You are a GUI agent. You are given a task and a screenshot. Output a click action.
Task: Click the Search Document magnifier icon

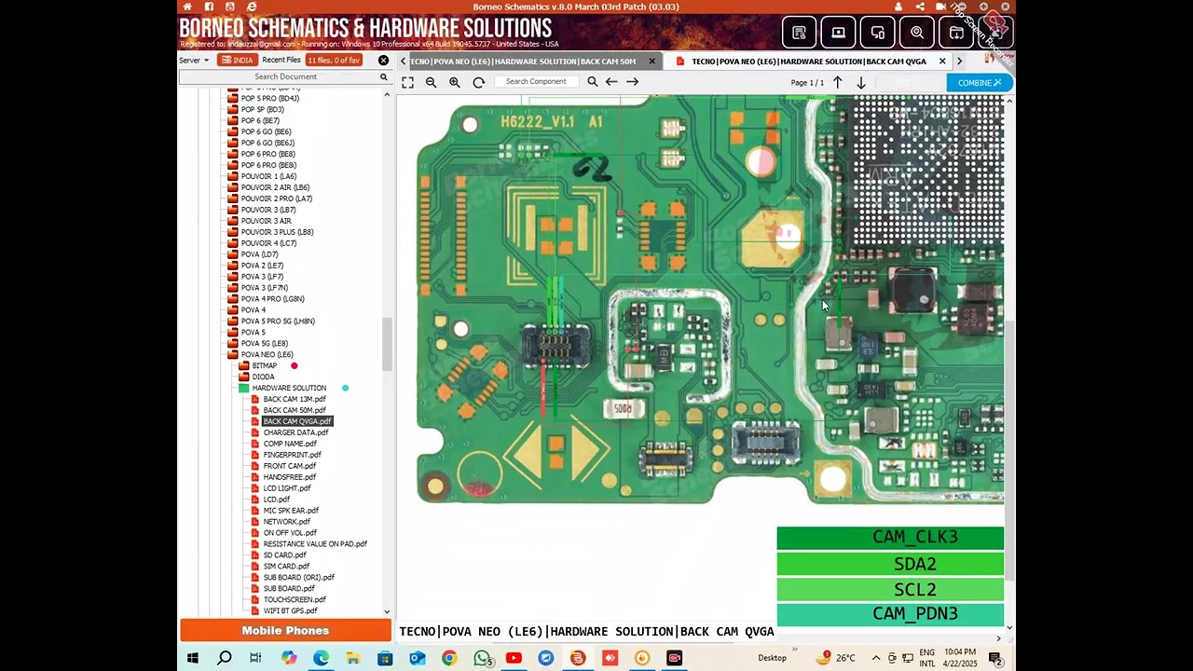383,76
